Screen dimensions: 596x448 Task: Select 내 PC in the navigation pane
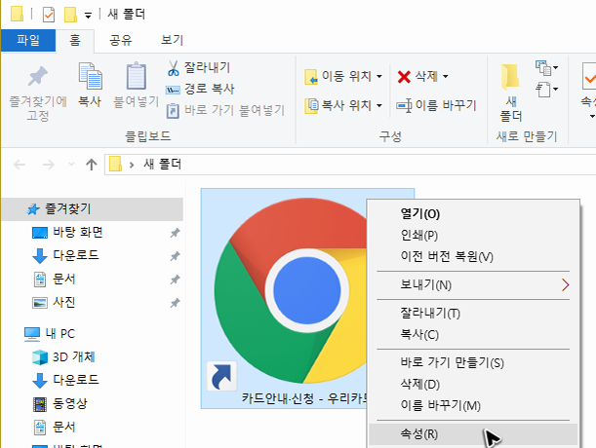[x=50, y=334]
